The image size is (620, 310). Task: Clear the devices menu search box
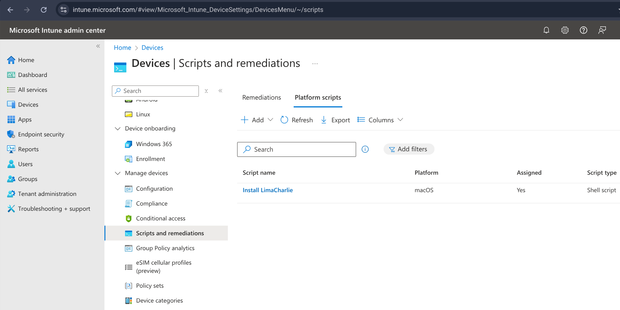click(x=206, y=91)
